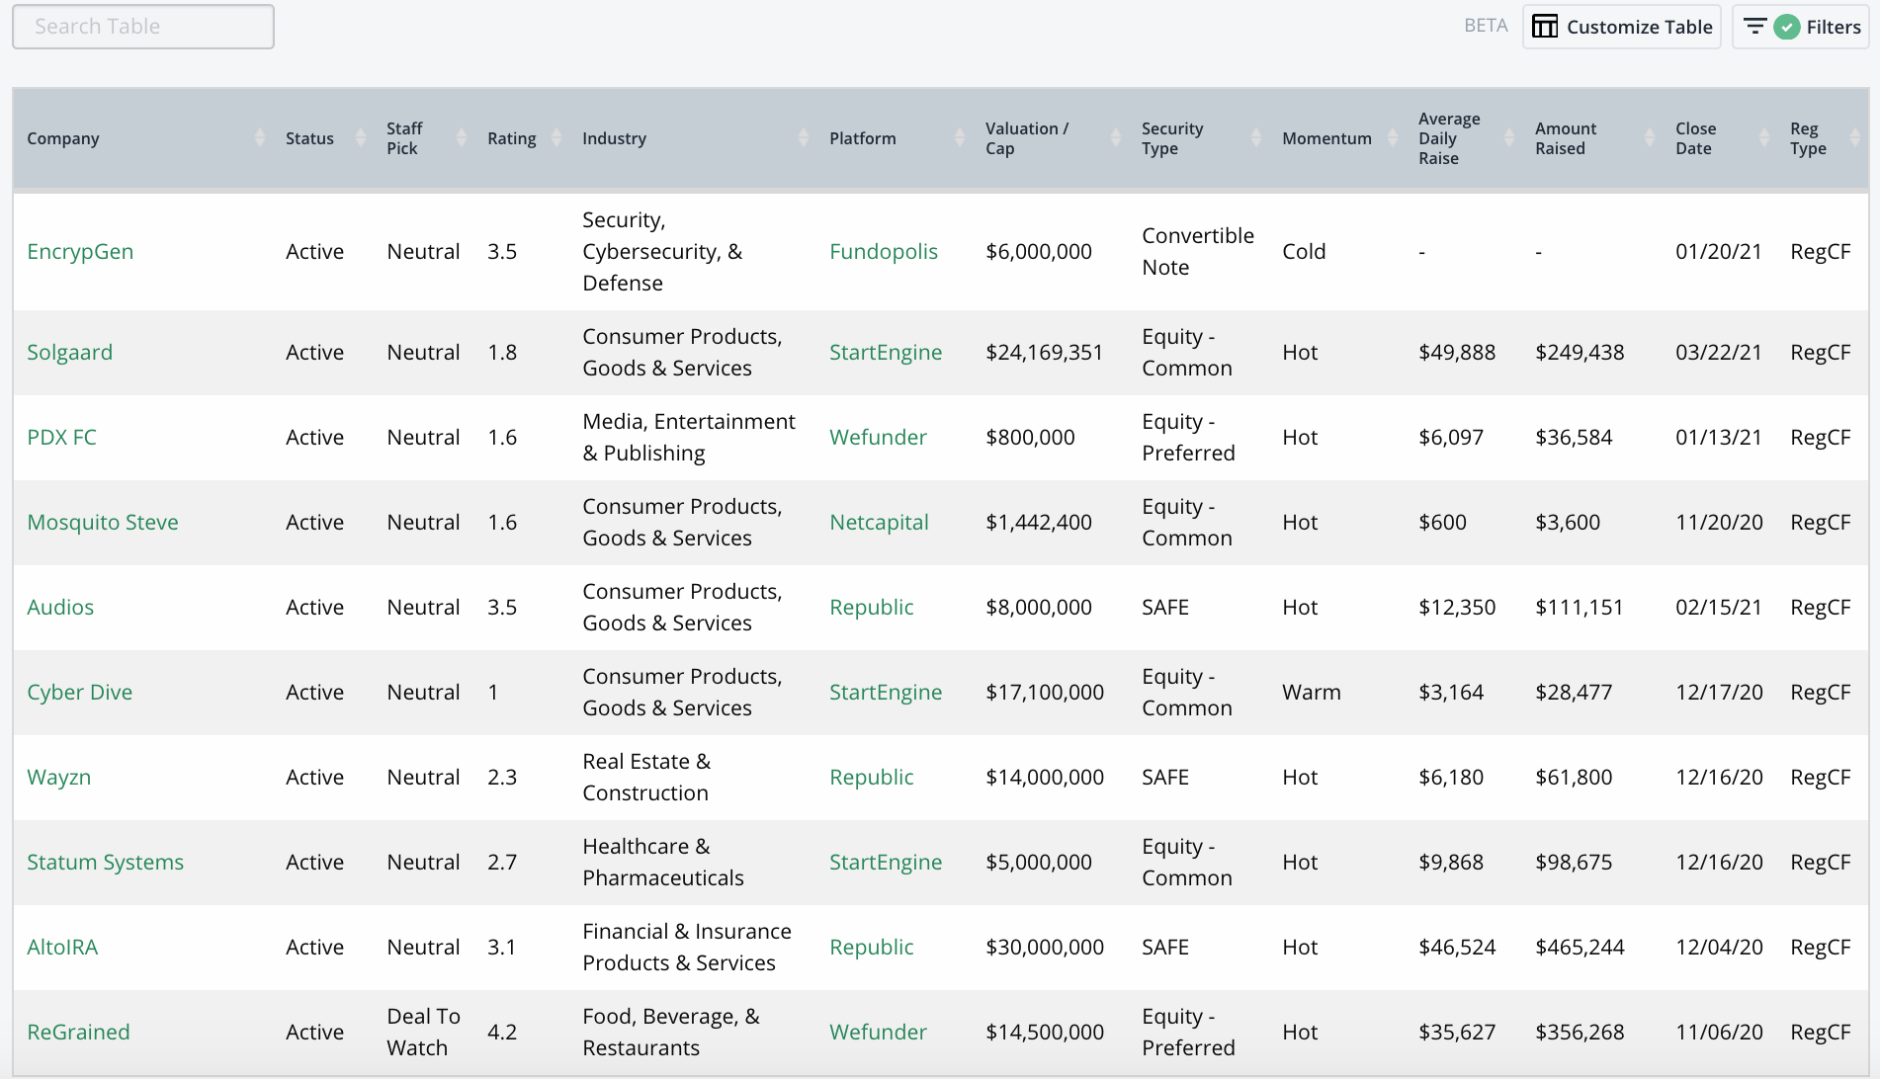
Task: Sort by Industry column arrows
Action: (x=804, y=138)
